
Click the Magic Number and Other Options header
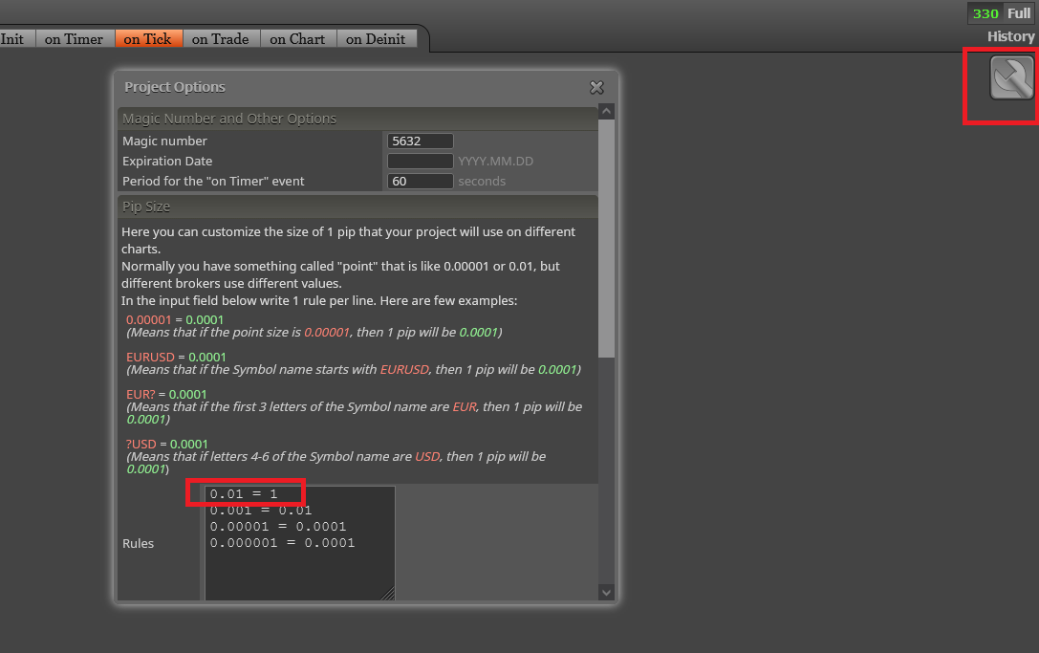(x=357, y=119)
